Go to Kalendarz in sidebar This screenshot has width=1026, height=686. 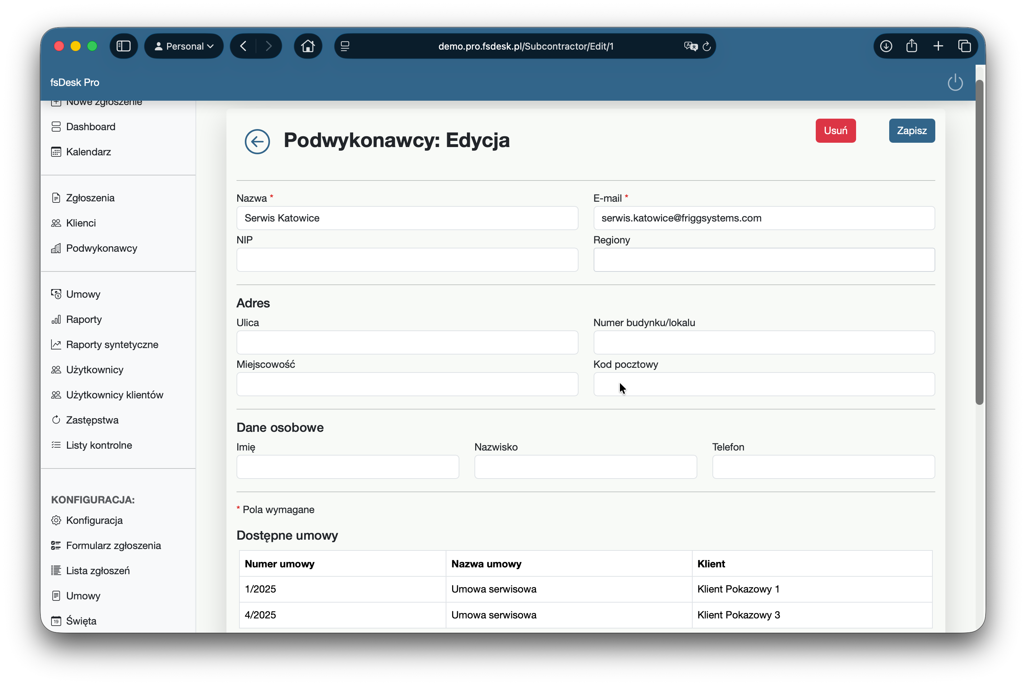89,152
